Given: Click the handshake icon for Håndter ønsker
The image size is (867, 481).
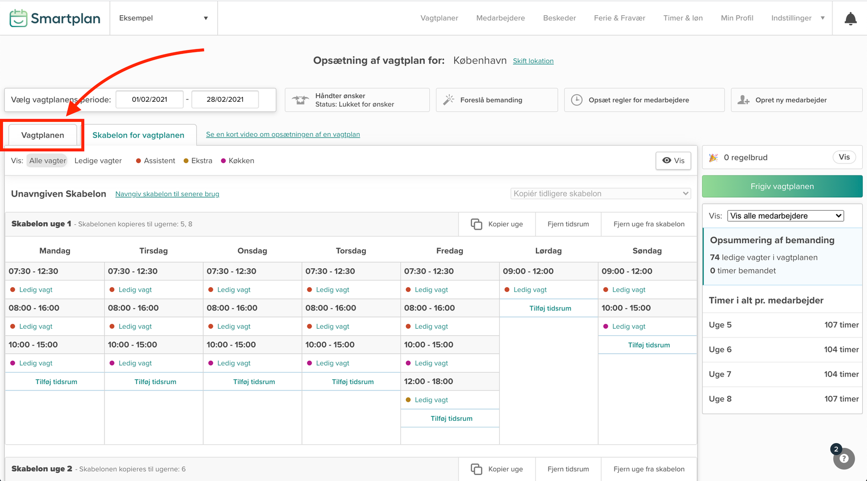Looking at the screenshot, I should pos(300,100).
